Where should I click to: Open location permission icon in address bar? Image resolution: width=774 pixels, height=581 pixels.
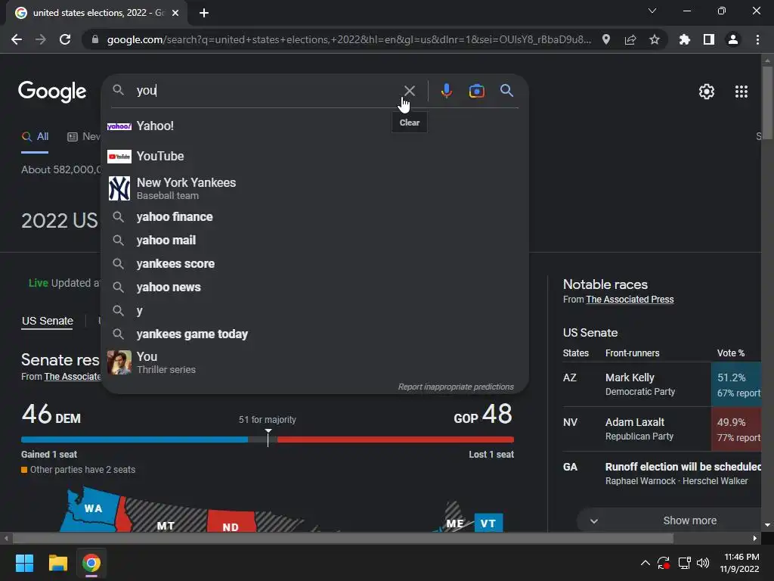click(606, 39)
